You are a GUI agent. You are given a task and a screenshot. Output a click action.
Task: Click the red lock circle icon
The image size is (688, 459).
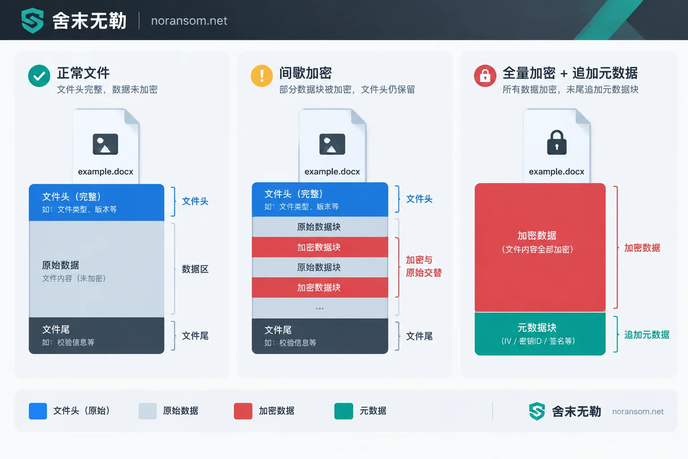485,76
